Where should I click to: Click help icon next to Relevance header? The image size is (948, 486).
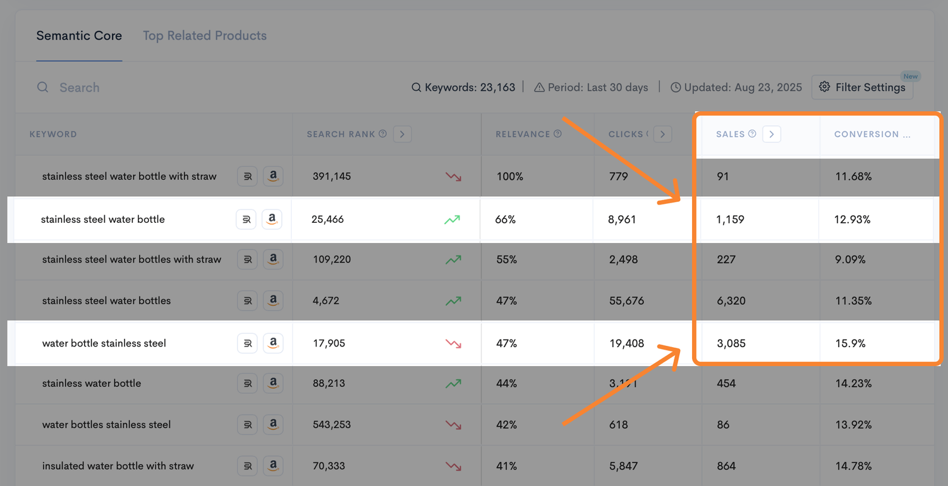coord(557,134)
